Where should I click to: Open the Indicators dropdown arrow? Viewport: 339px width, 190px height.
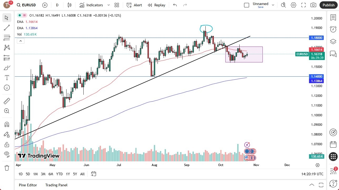(108, 5)
